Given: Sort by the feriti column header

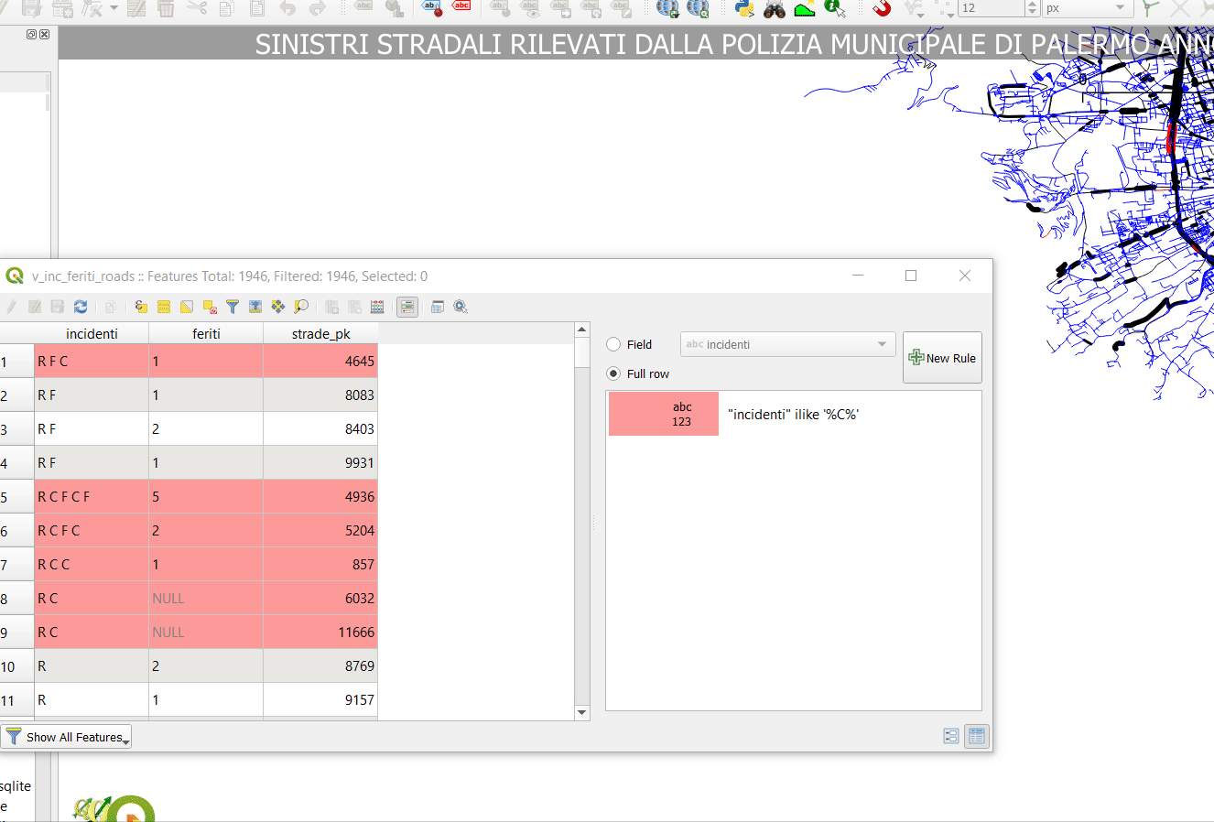Looking at the screenshot, I should tap(206, 333).
